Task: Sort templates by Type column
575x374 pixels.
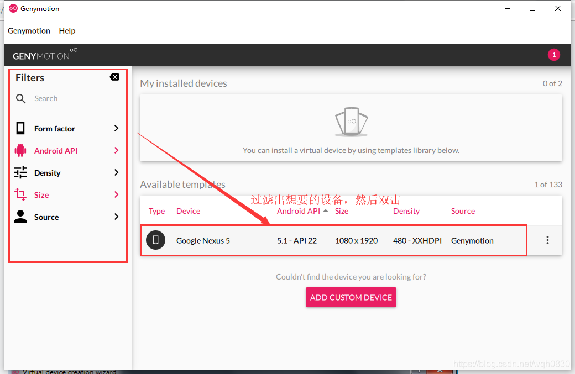Action: [x=156, y=212]
